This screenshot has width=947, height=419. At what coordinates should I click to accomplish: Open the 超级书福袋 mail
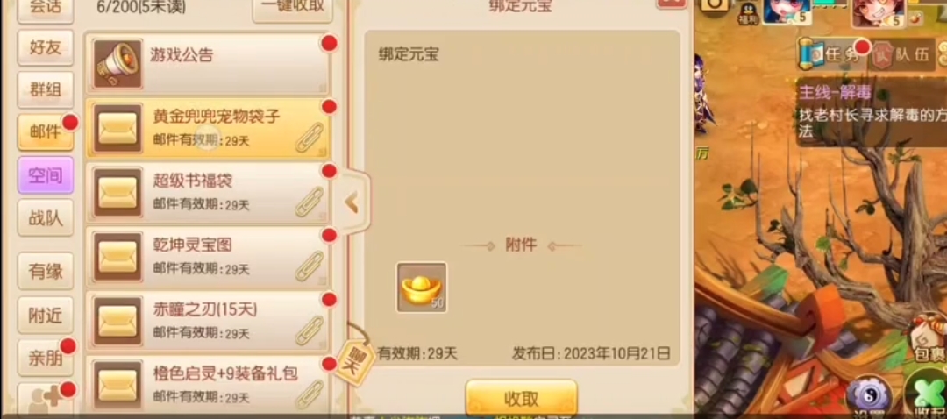click(x=207, y=192)
